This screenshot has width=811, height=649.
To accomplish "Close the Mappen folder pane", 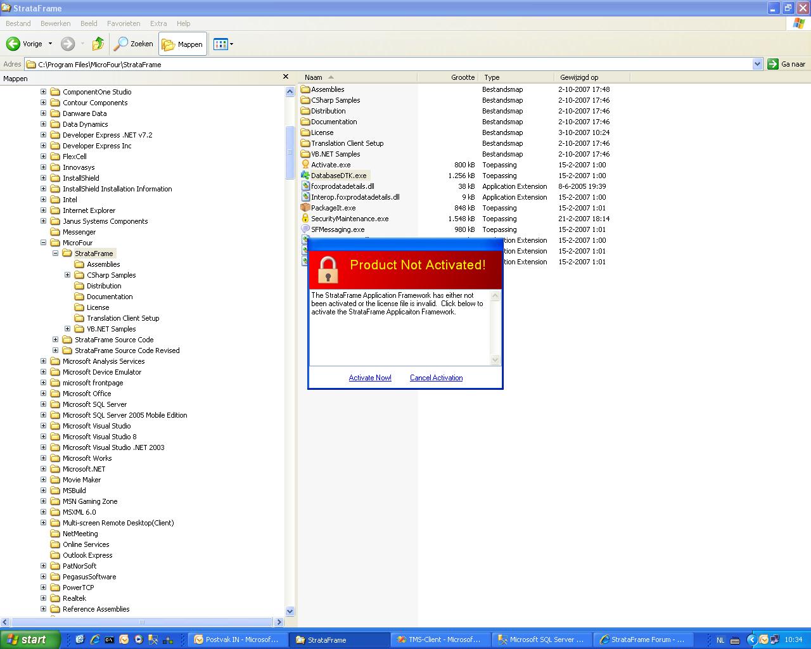I will (286, 77).
